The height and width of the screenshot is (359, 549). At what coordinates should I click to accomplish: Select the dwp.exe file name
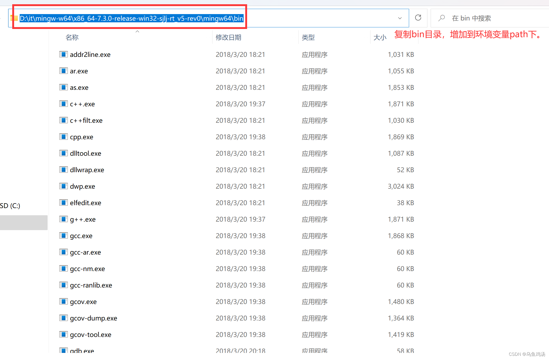click(82, 186)
